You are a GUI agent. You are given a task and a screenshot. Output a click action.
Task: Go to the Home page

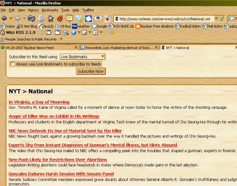click(x=51, y=19)
